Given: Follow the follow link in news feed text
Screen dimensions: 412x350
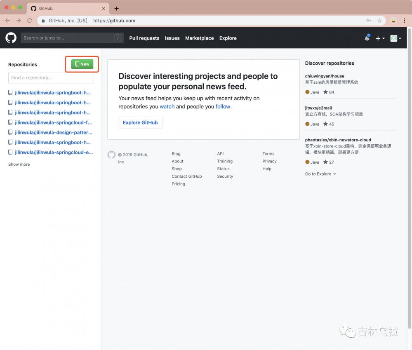Looking at the screenshot, I should pos(223,107).
